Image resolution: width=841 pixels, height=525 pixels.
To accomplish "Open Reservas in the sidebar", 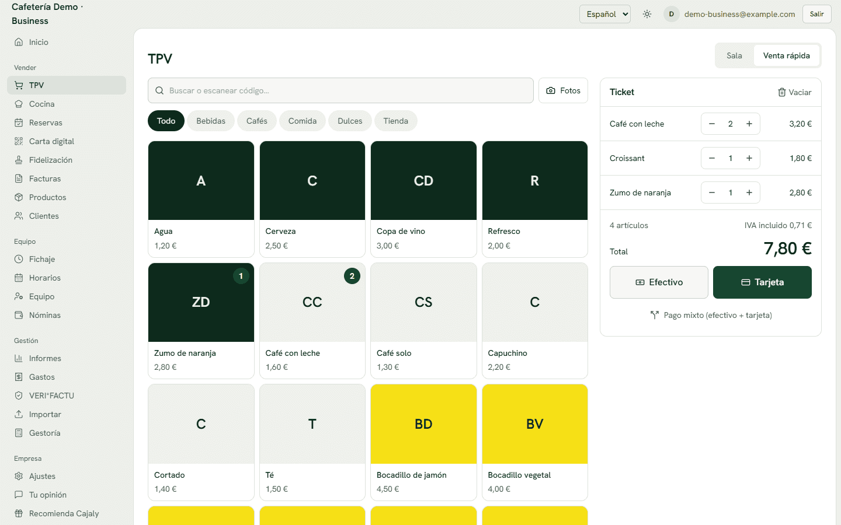I will [67, 123].
